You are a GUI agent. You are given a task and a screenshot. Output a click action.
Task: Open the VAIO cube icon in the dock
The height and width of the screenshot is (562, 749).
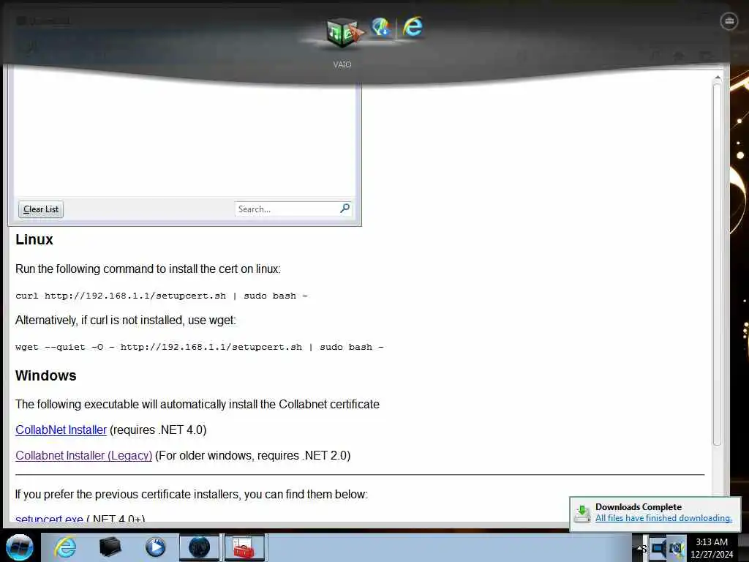point(344,33)
